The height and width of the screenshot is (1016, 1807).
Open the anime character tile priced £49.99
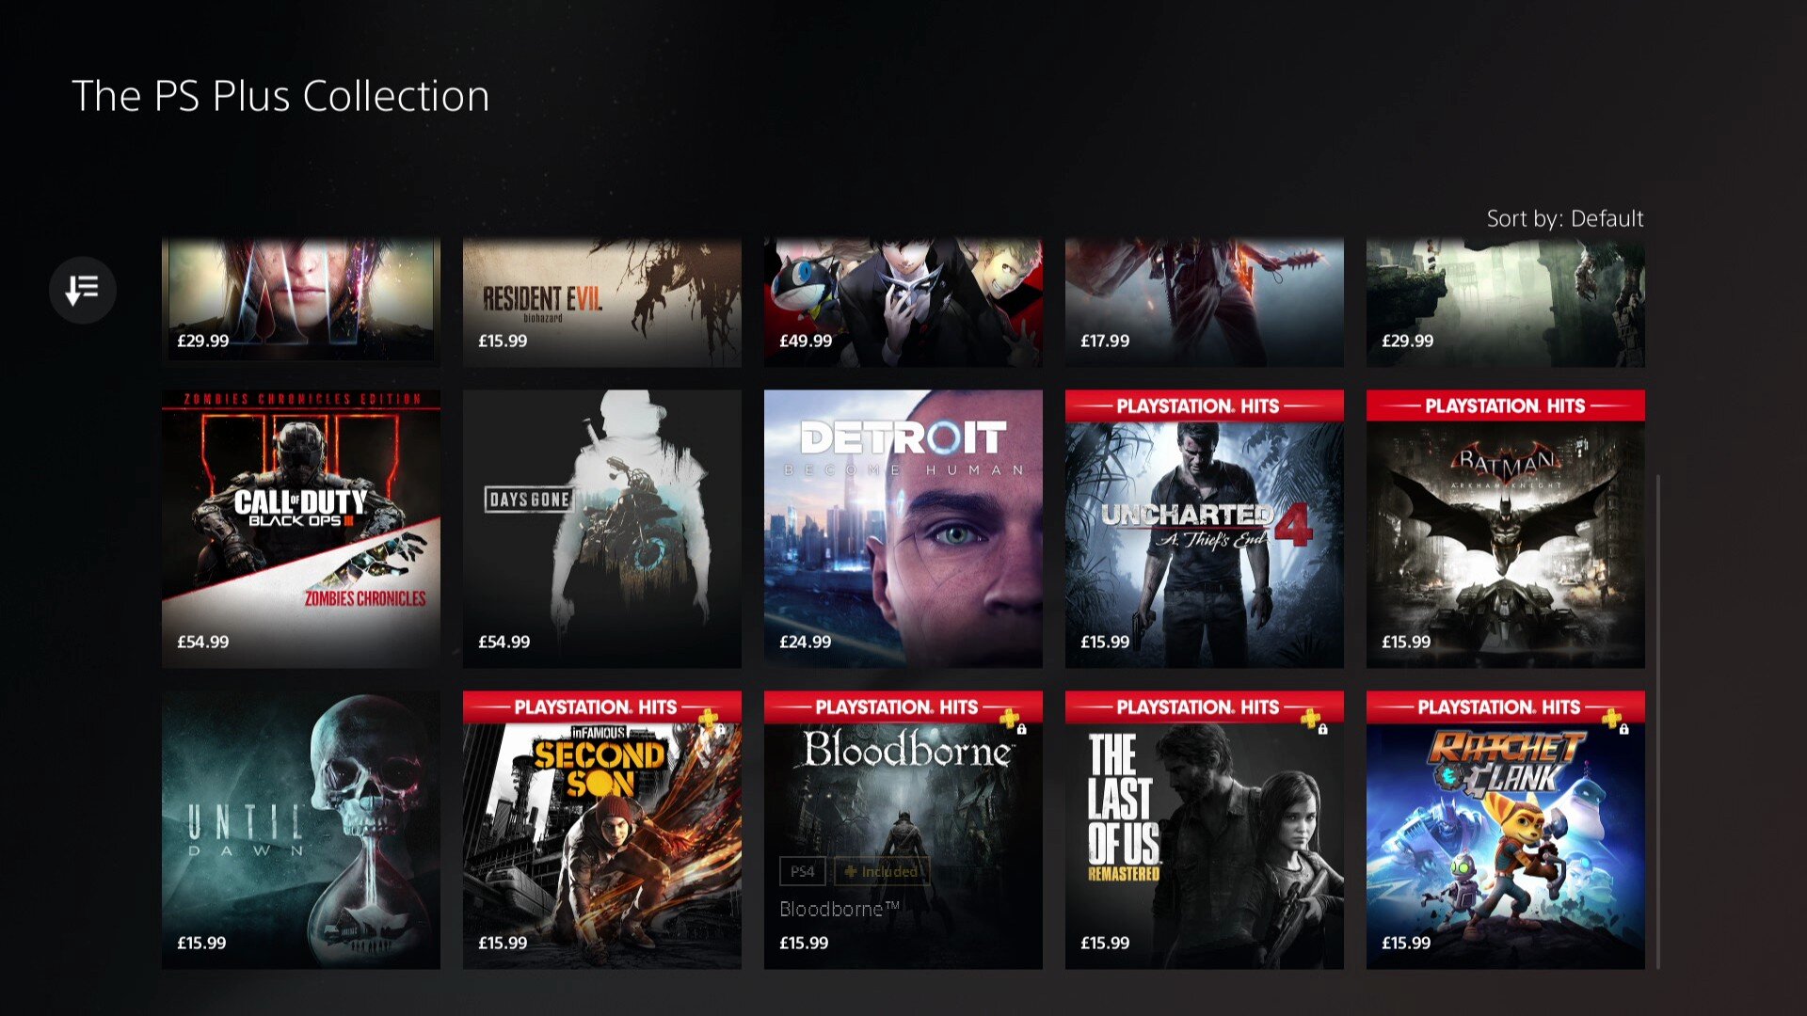coord(903,302)
